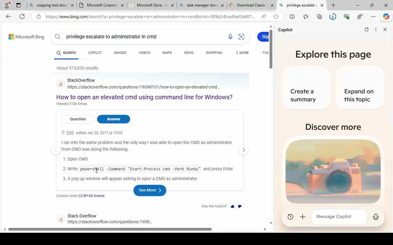Open the Favorites list icon
The width and height of the screenshot is (393, 245).
tap(306, 17)
